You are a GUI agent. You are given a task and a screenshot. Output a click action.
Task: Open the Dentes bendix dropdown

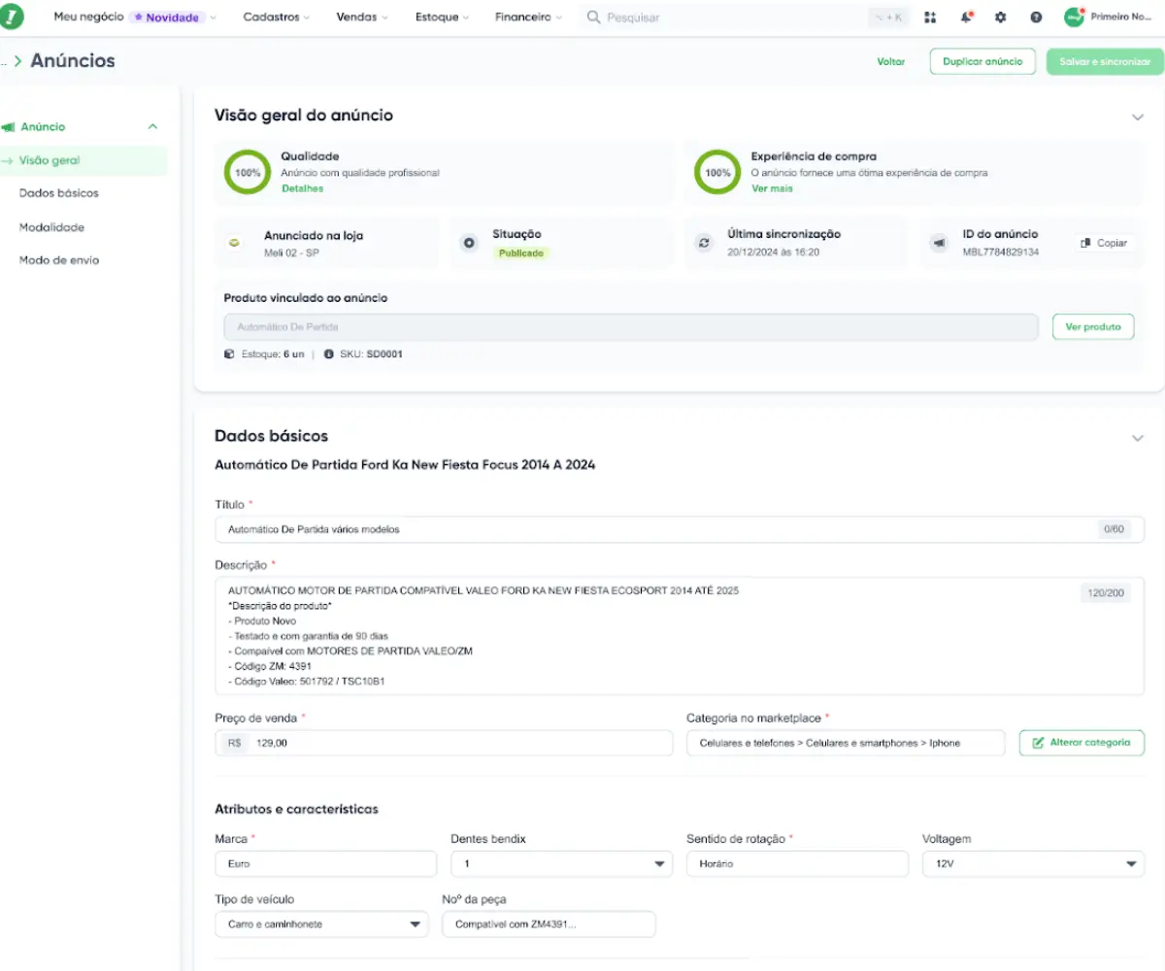click(561, 863)
